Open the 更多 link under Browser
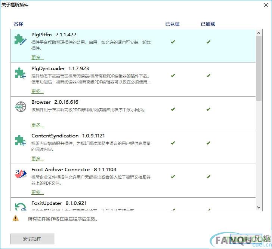Image resolution: width=272 pixels, height=249 pixels. [x=37, y=125]
